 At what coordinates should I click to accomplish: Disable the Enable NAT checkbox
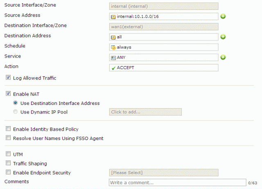(8, 93)
